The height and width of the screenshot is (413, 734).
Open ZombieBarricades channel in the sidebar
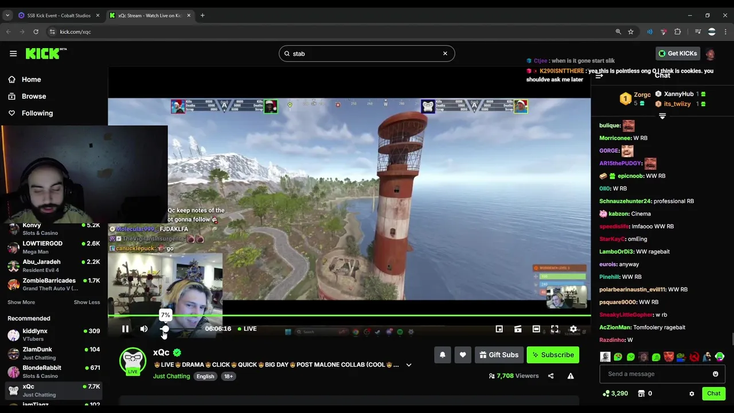54,285
